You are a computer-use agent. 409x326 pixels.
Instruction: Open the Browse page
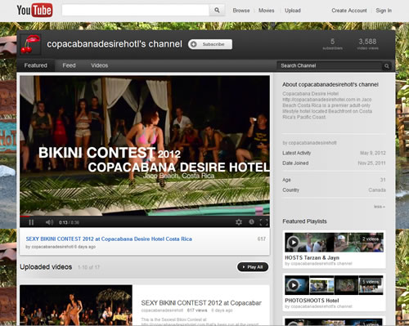coord(241,11)
